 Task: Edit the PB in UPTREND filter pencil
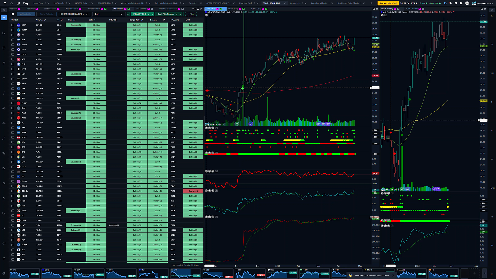[x=149, y=14]
